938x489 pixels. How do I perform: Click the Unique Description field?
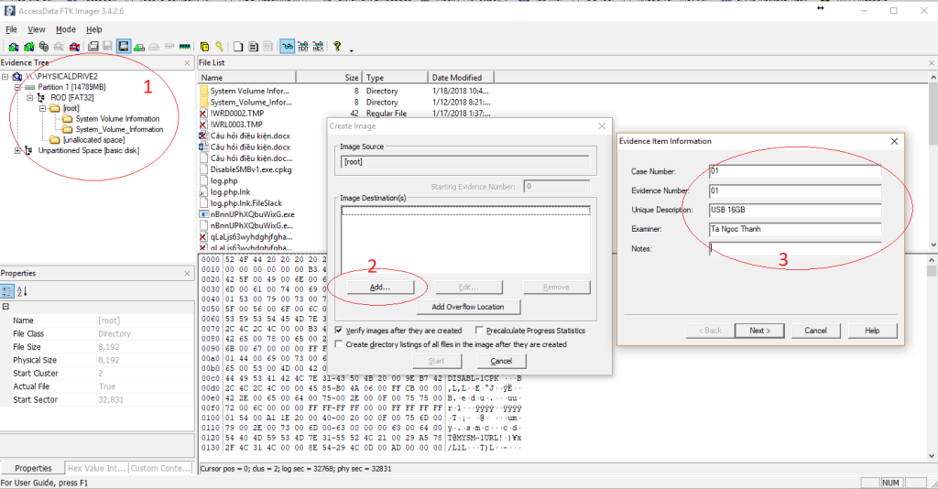795,210
